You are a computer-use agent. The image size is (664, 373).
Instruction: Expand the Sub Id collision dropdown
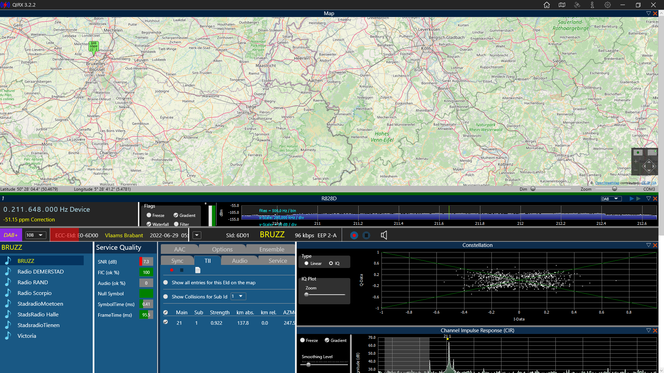tap(239, 296)
